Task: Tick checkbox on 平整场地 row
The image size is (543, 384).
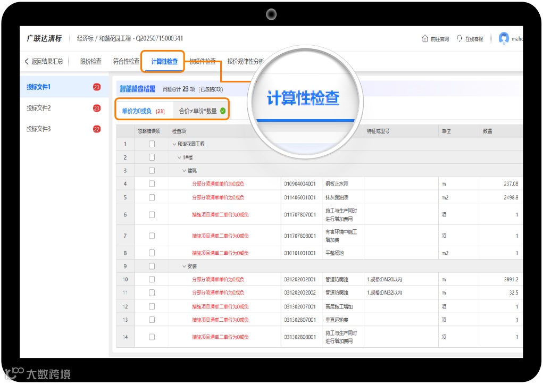Action: click(152, 253)
